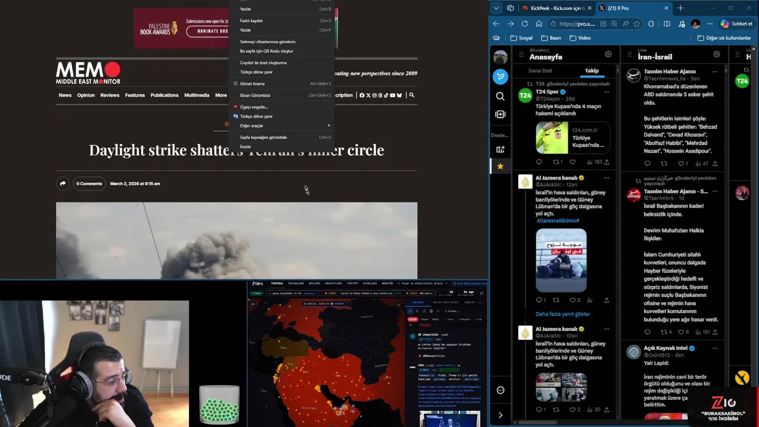
Task: Click MEMO TikTok social icon
Action: [386, 95]
